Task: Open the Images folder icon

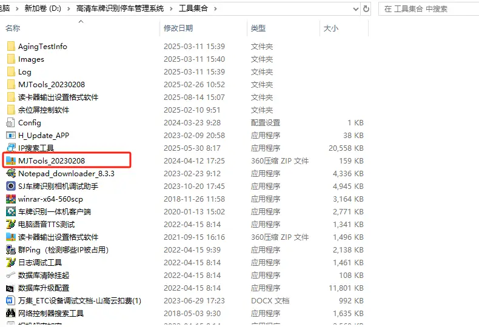Action: tap(11, 59)
